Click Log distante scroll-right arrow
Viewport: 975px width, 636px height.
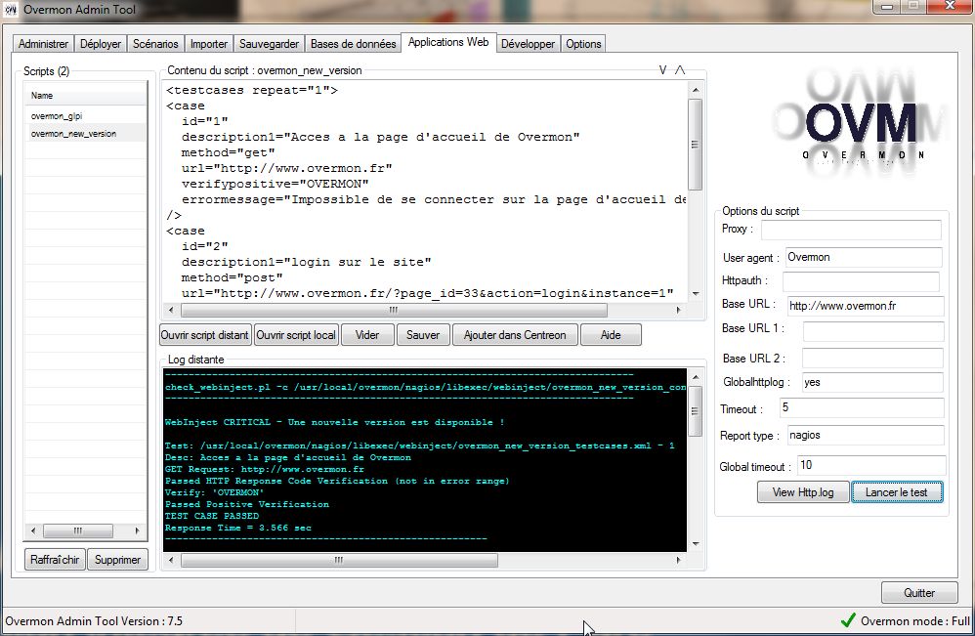tap(678, 560)
